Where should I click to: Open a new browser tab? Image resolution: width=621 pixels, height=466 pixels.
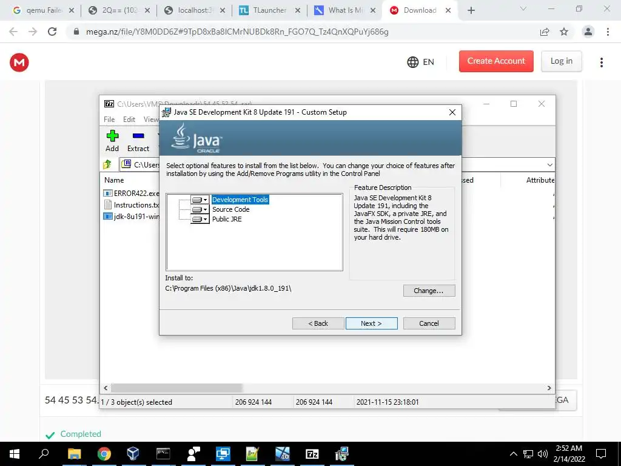coord(471,10)
